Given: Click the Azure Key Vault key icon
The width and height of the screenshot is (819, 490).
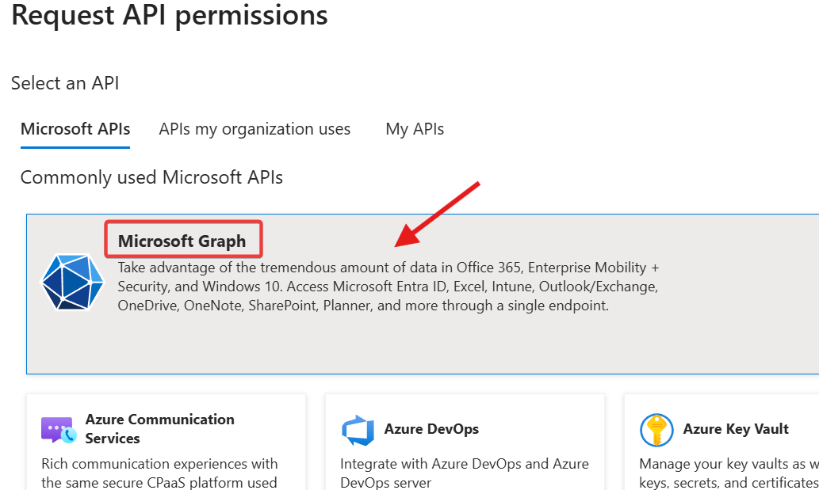Looking at the screenshot, I should (x=656, y=430).
